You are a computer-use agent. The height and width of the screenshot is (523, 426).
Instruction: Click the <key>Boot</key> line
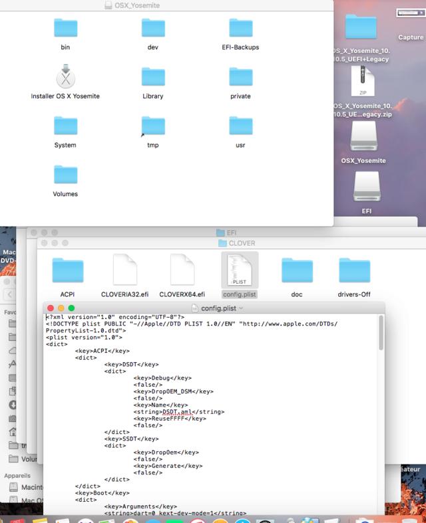tap(103, 493)
